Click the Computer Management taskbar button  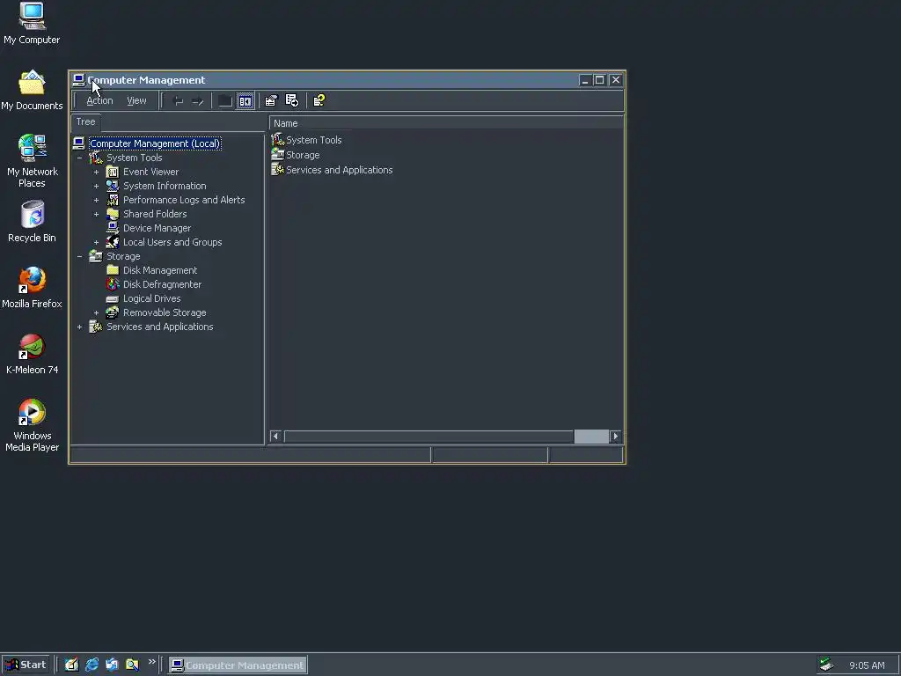[x=238, y=665]
